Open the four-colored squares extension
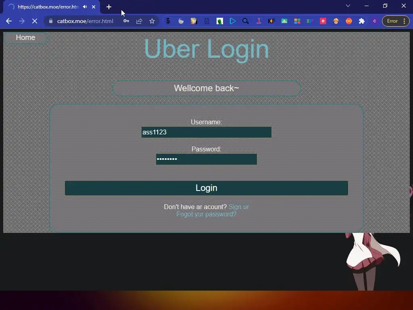 click(297, 21)
